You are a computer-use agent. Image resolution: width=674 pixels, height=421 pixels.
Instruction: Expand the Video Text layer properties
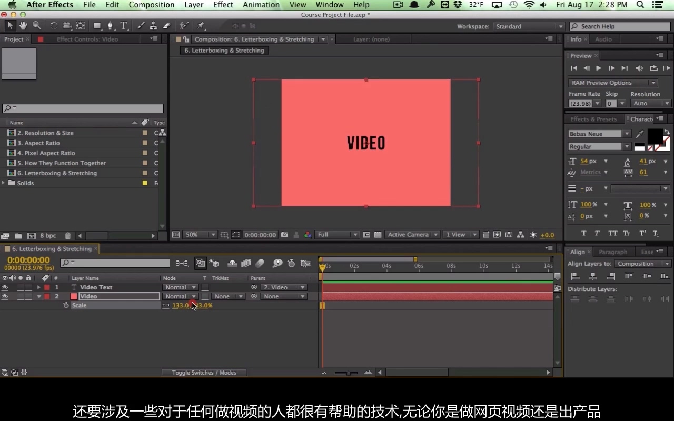38,287
